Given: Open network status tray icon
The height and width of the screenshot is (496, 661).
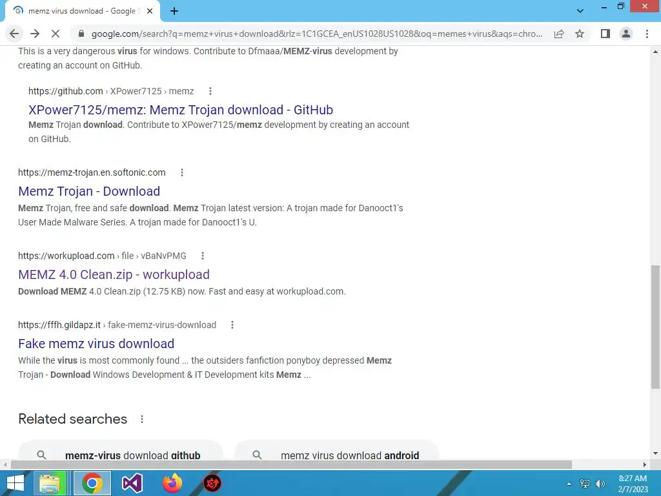Looking at the screenshot, I should tap(585, 484).
